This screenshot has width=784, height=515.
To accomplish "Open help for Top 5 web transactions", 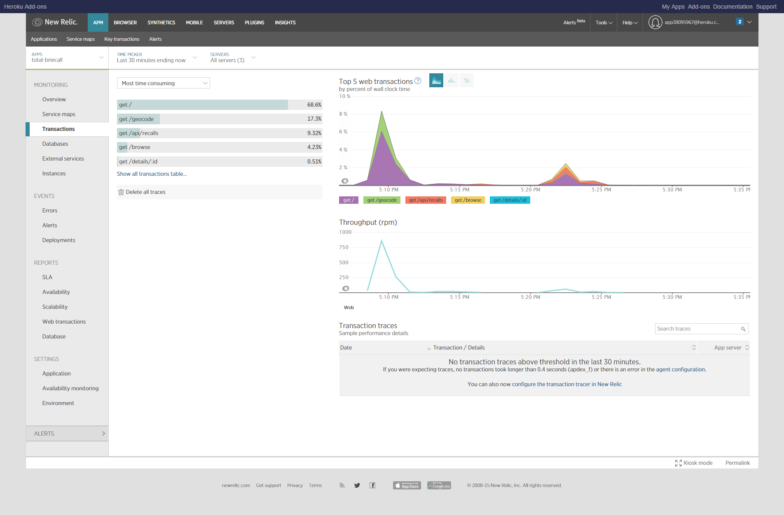I will pos(418,81).
